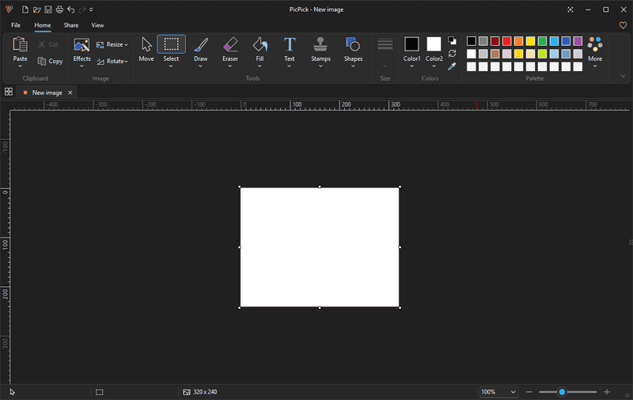Click the selection rectangle status bar icon
The height and width of the screenshot is (400, 633).
point(100,392)
